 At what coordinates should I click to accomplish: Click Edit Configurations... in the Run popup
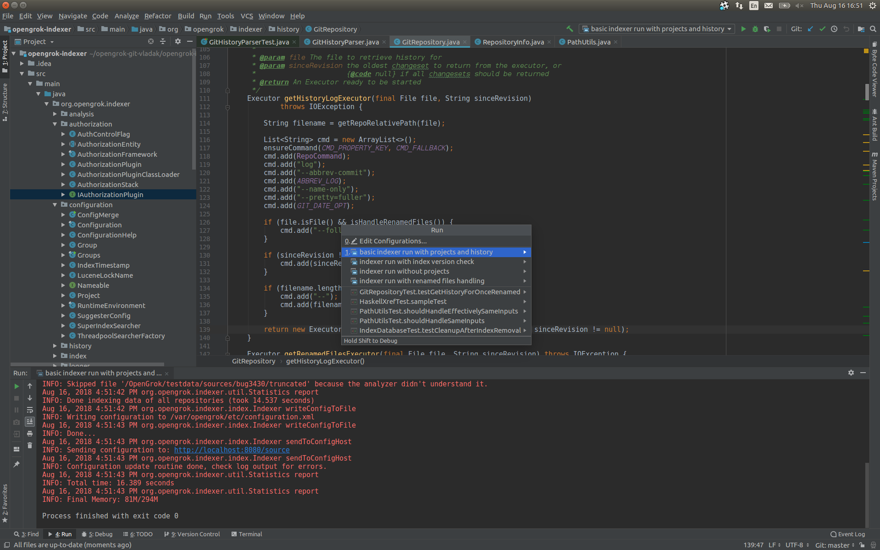point(393,241)
